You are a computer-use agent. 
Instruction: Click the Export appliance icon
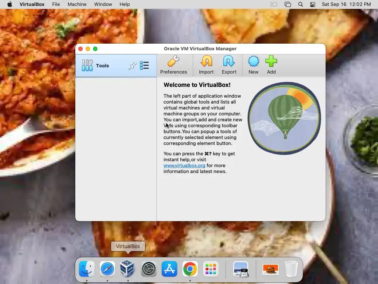pyautogui.click(x=229, y=65)
